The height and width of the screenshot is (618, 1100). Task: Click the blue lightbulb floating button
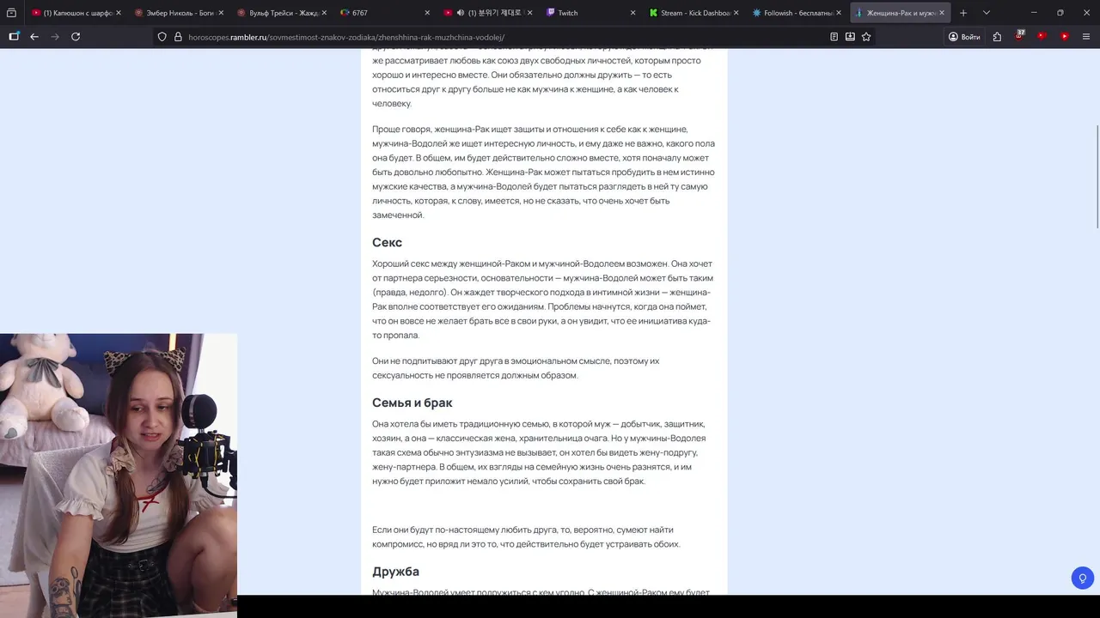[1082, 578]
